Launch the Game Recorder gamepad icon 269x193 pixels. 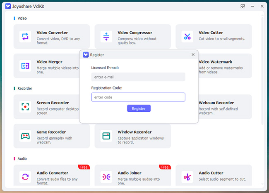pyautogui.click(x=25, y=136)
